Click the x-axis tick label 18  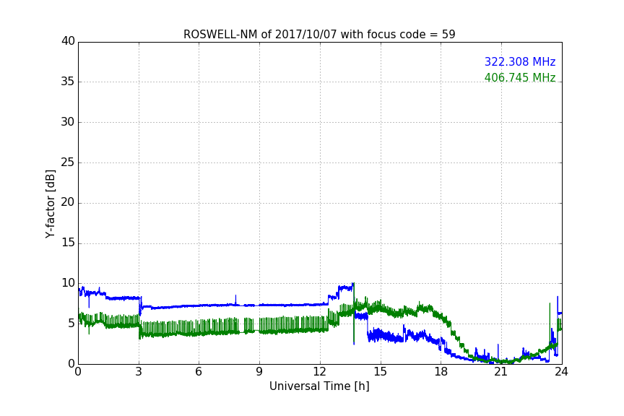pyautogui.click(x=441, y=372)
